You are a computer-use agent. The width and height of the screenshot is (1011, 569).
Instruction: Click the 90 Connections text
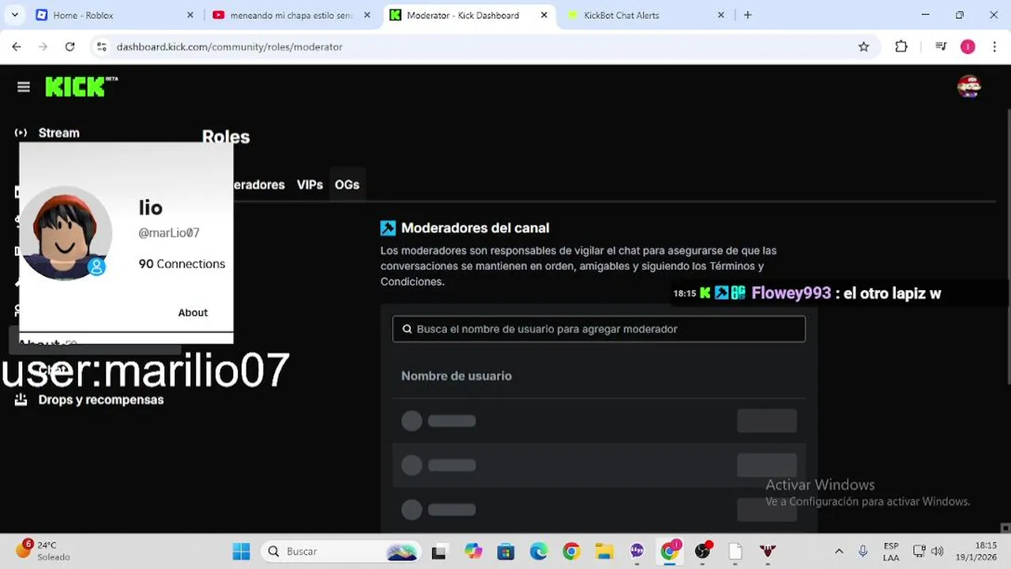tap(182, 264)
